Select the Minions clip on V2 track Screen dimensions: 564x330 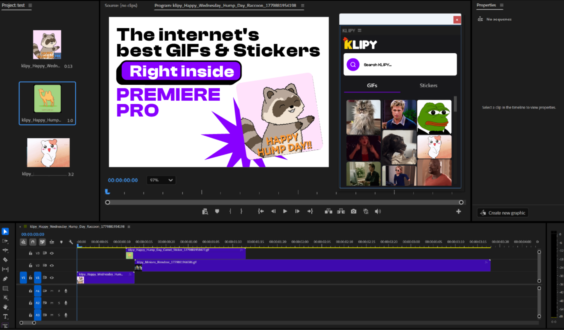(312, 265)
